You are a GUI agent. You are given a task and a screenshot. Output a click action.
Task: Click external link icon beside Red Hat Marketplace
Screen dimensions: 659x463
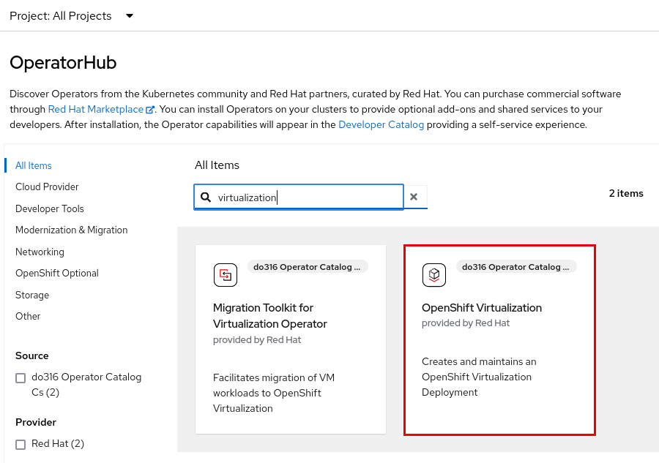coord(150,110)
